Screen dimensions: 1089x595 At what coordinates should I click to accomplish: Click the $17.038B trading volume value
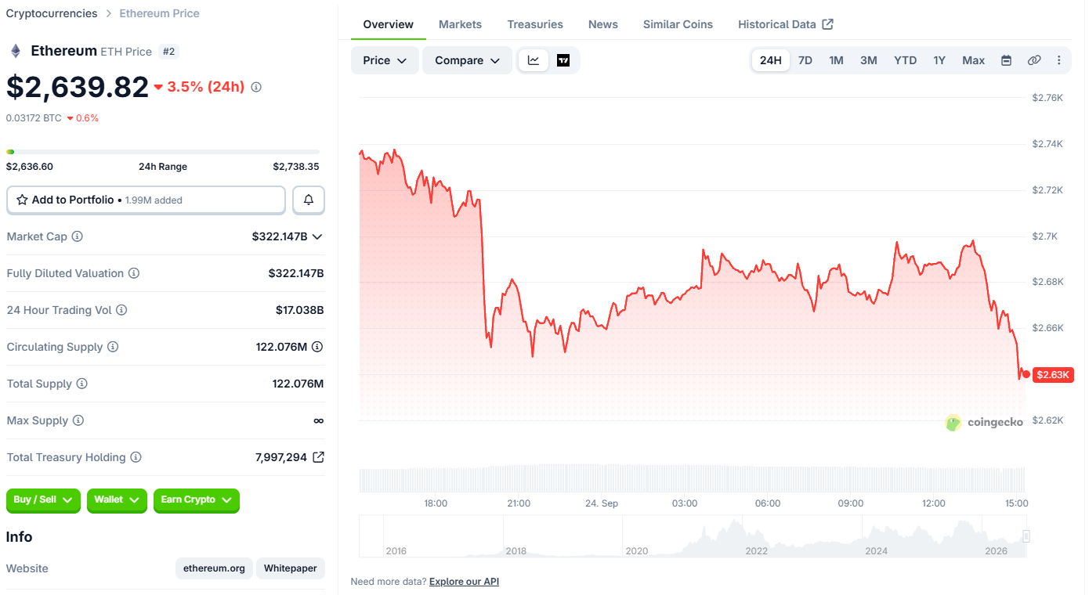coord(299,310)
